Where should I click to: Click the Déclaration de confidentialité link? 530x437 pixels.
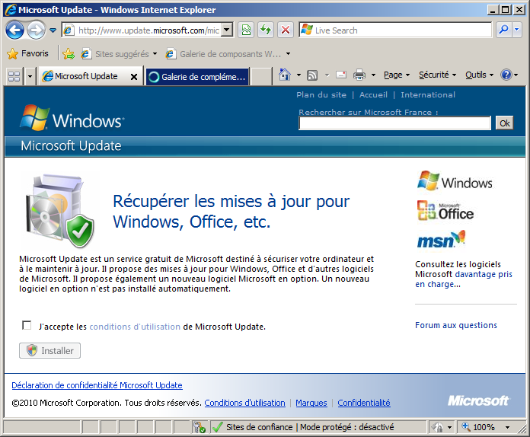(x=97, y=385)
